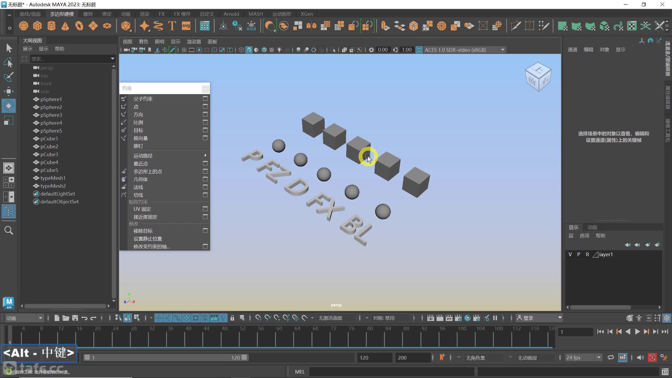Open options box for 比例 constraint
The width and height of the screenshot is (672, 378).
pyautogui.click(x=205, y=122)
